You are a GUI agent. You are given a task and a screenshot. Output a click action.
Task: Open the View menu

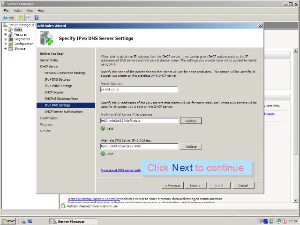click(30, 10)
